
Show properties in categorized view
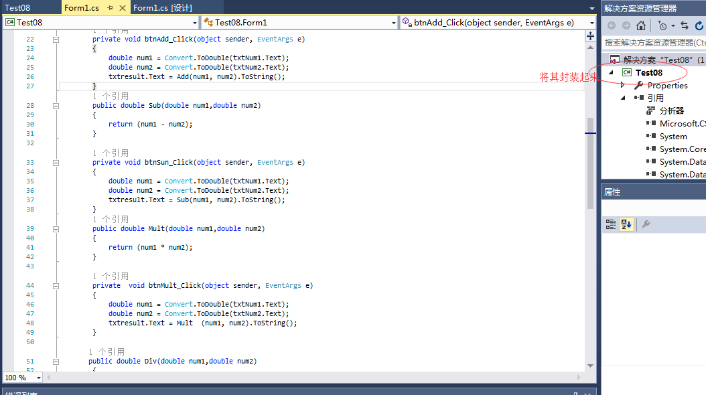tap(610, 224)
